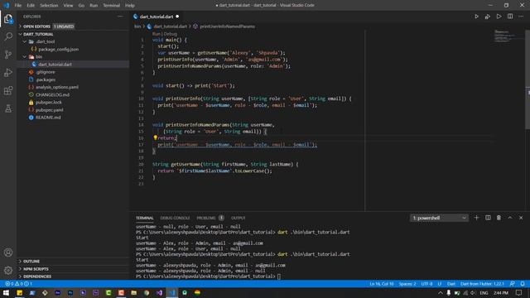The height and width of the screenshot is (298, 530).
Task: Open analysis_options.yaml file
Action: 57,87
